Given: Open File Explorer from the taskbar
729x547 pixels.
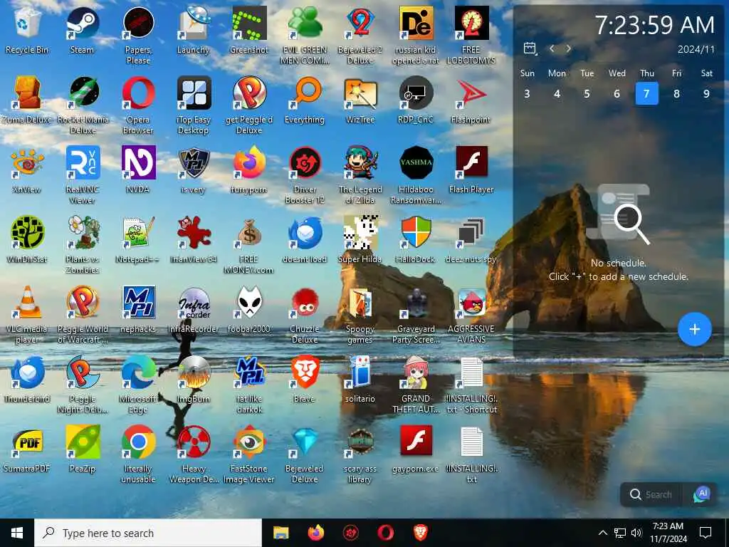Looking at the screenshot, I should pyautogui.click(x=280, y=533).
